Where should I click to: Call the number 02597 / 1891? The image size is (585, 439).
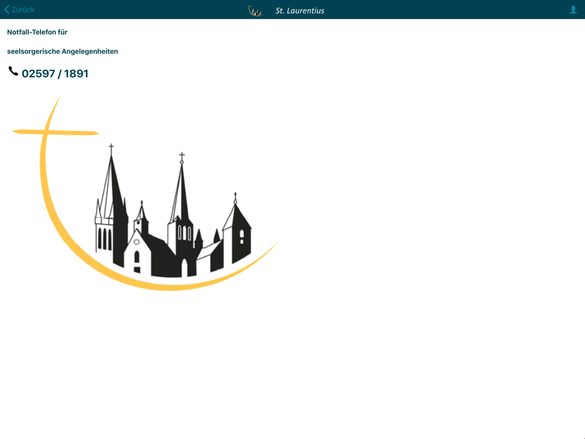tap(55, 74)
